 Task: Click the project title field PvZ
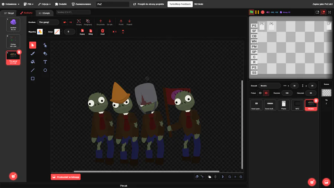coord(113,4)
